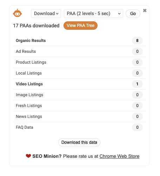Select the Video Listings row
160x176 pixels.
(x=79, y=84)
